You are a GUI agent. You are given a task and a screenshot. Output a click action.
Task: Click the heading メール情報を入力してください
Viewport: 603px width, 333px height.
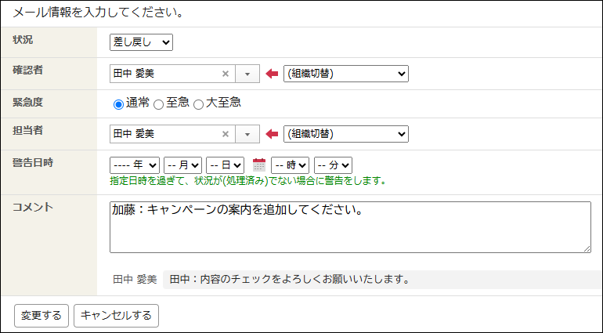(x=97, y=13)
